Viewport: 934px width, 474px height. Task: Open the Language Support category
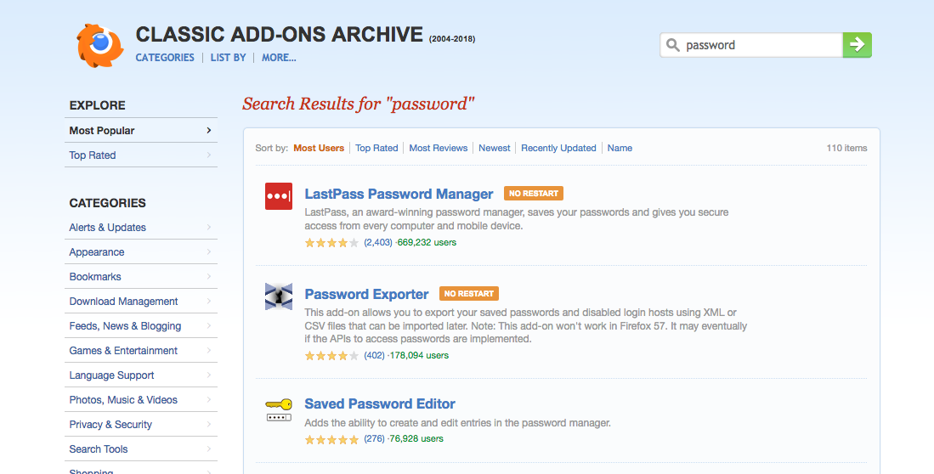(111, 375)
